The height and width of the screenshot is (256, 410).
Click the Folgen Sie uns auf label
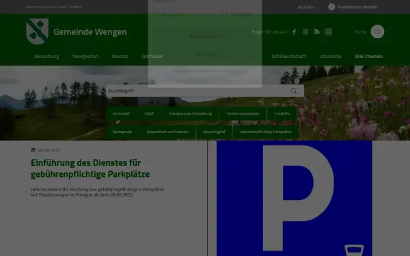(x=269, y=32)
